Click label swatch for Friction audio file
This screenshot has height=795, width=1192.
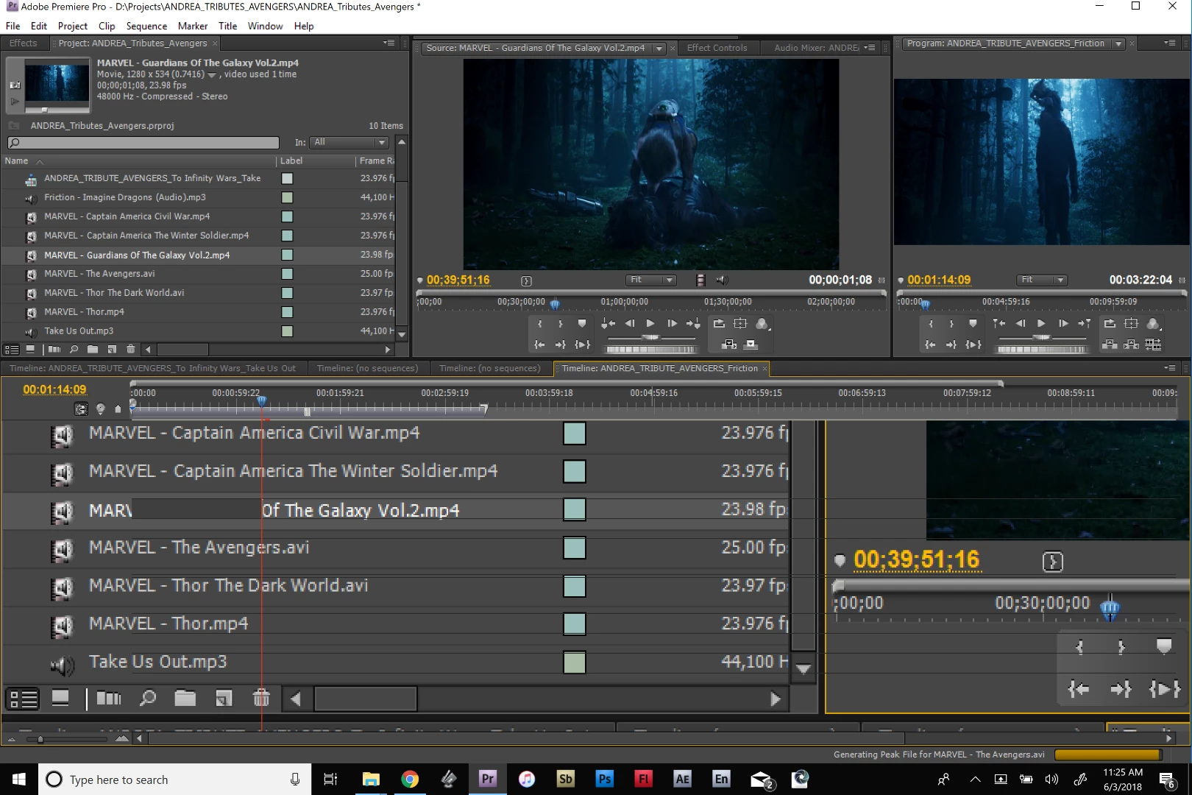[x=287, y=197]
